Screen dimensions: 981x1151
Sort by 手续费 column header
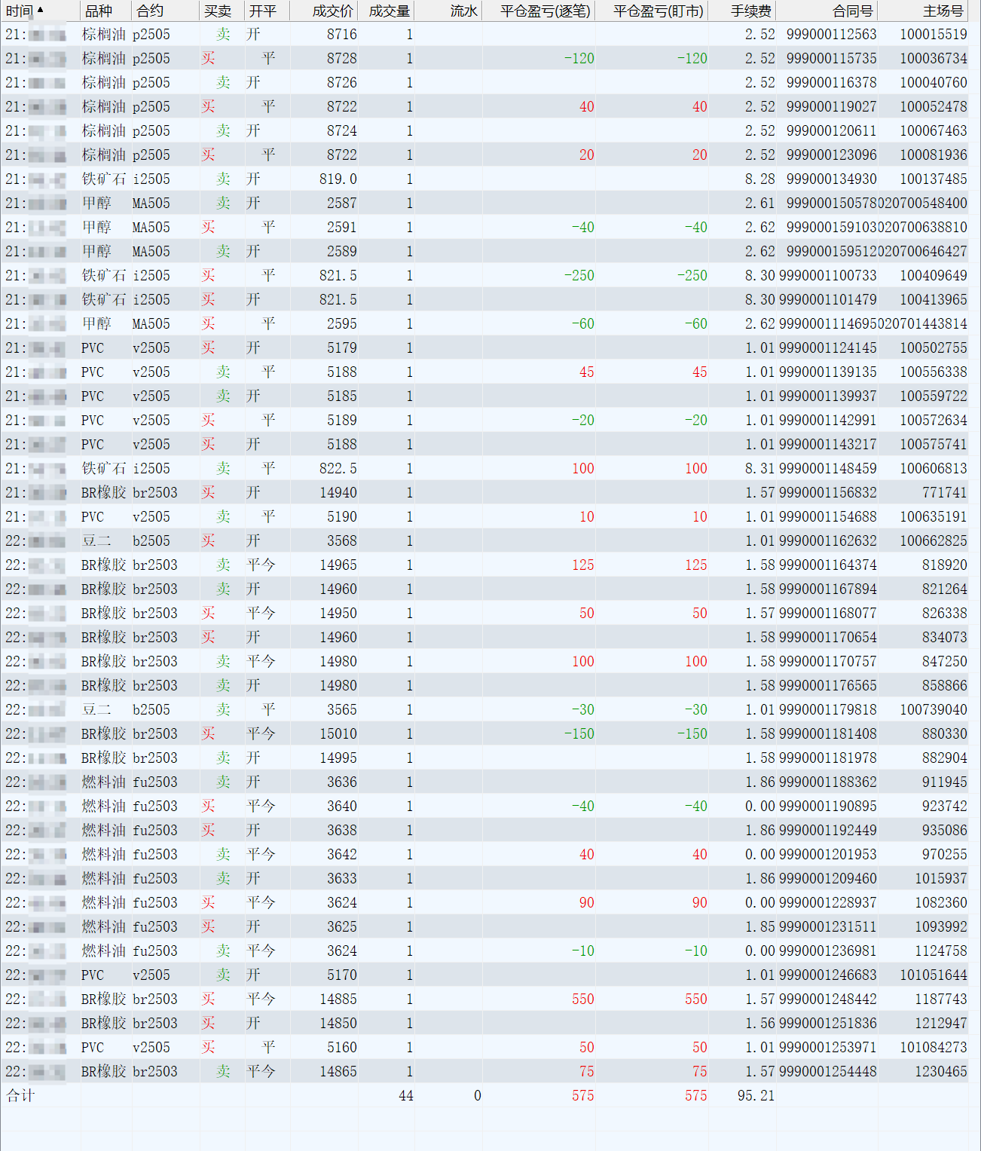(750, 11)
